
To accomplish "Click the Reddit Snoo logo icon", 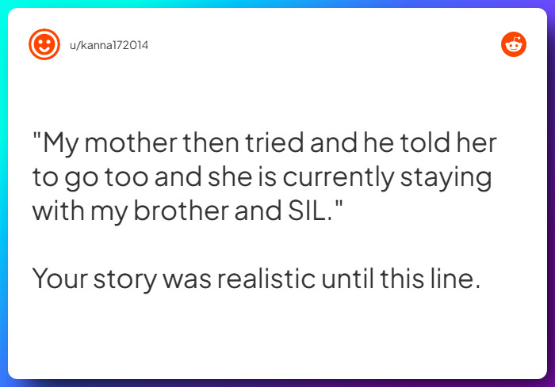I will click(x=514, y=44).
